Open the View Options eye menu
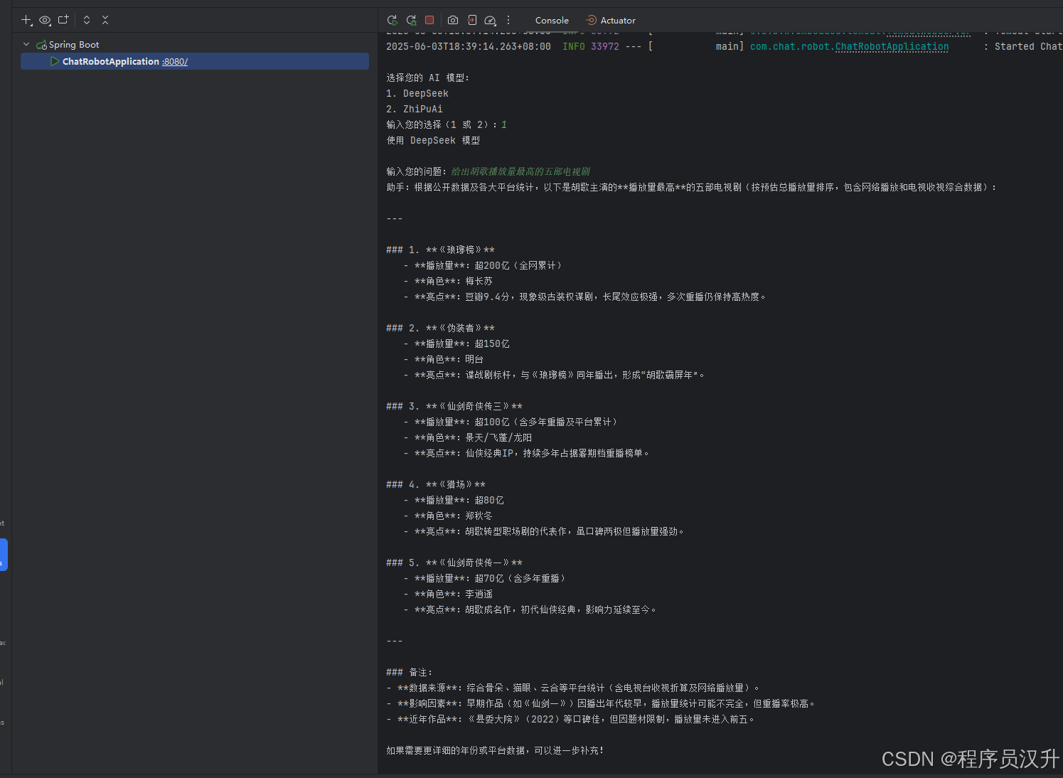This screenshot has width=1063, height=778. (x=45, y=20)
